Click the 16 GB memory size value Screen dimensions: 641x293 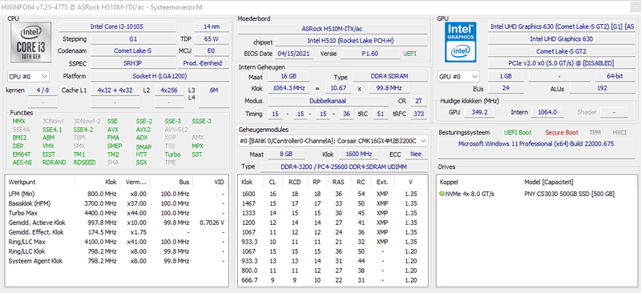coord(288,76)
